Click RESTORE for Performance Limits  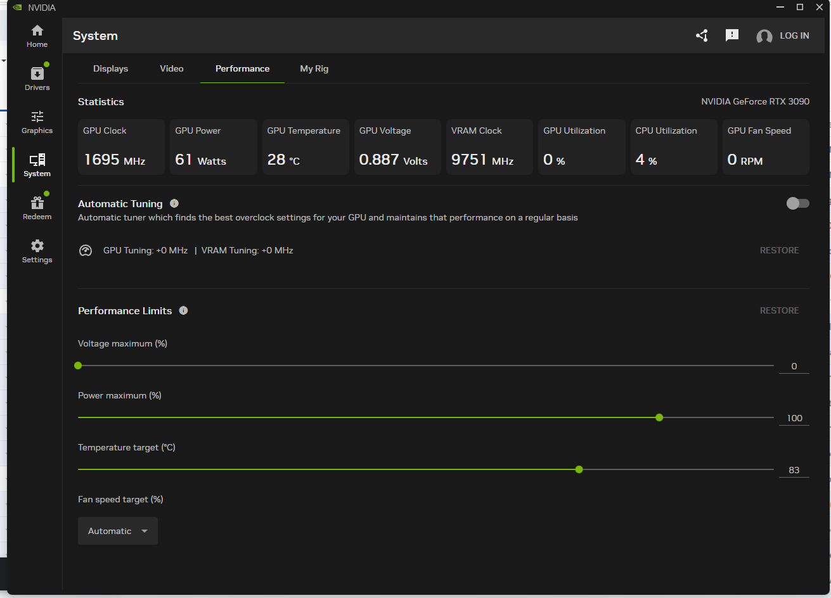[779, 310]
